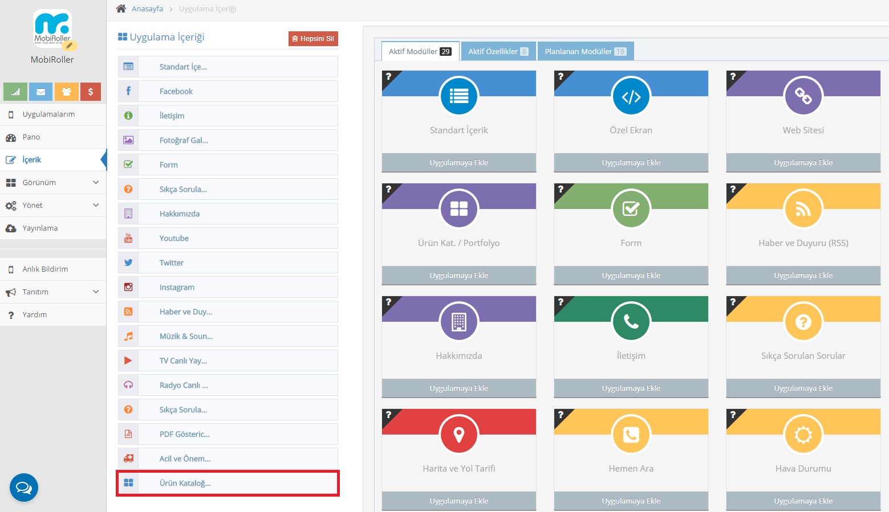Open Yardım in the sidebar
The width and height of the screenshot is (889, 512).
53,314
